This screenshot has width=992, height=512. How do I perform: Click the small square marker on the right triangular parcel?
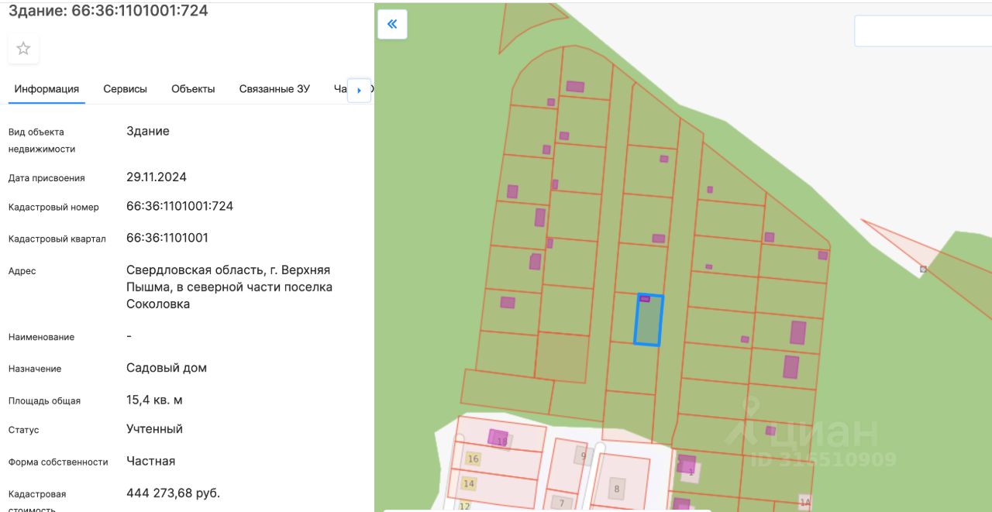(923, 270)
